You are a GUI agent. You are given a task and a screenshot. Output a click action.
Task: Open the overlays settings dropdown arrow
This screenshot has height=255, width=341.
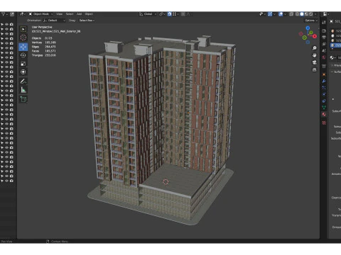click(x=286, y=14)
